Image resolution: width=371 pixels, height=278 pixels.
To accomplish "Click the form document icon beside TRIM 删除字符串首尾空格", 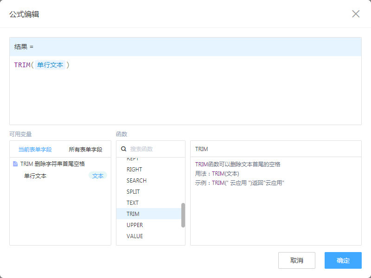I will pyautogui.click(x=15, y=164).
